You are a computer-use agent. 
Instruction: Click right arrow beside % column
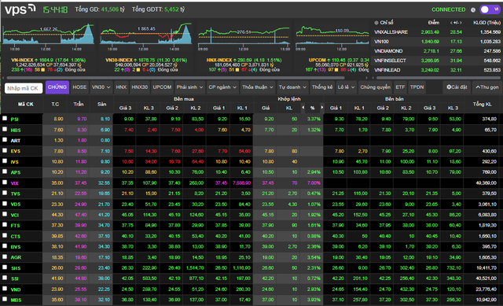point(321,108)
